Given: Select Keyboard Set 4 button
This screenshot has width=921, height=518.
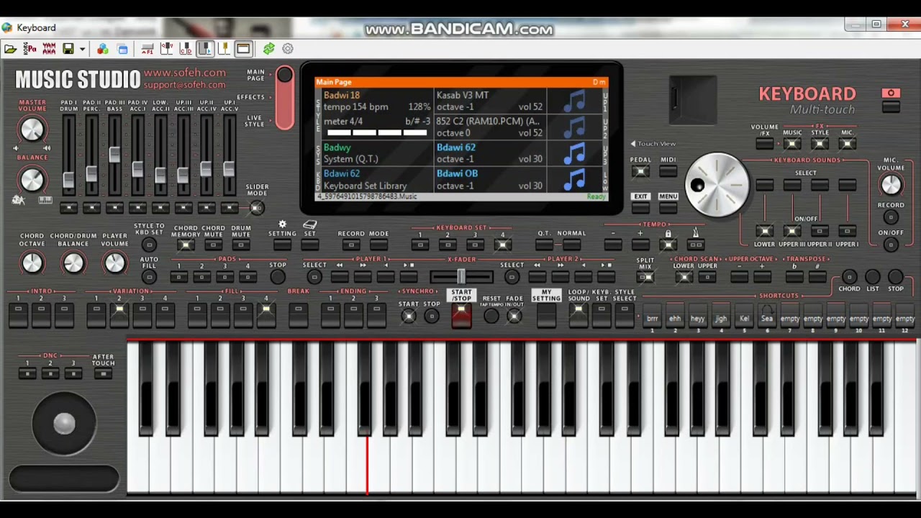Looking at the screenshot, I should 502,245.
